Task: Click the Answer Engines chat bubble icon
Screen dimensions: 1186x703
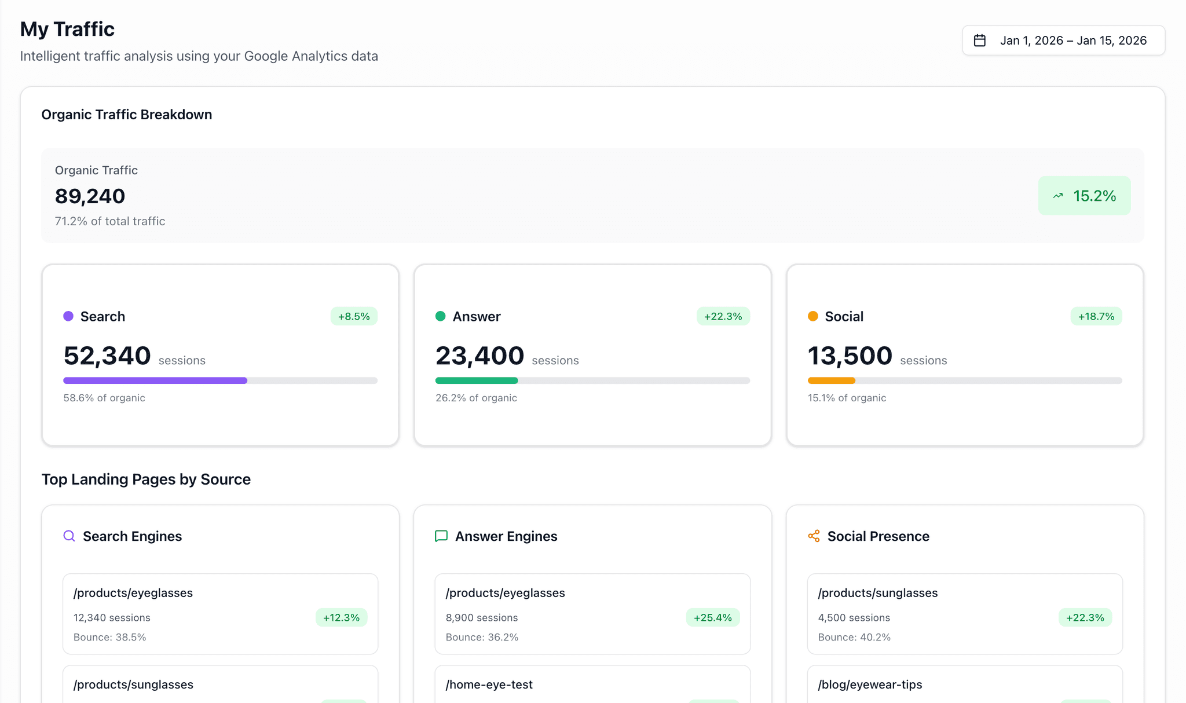Action: click(x=441, y=536)
